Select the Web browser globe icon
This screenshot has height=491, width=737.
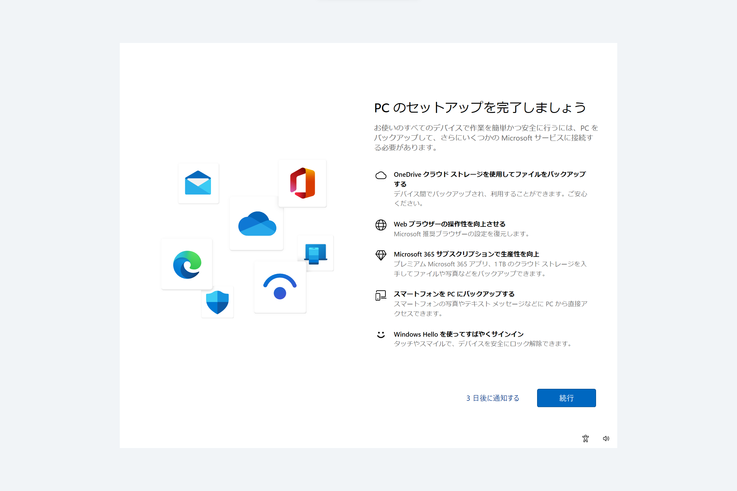point(381,225)
